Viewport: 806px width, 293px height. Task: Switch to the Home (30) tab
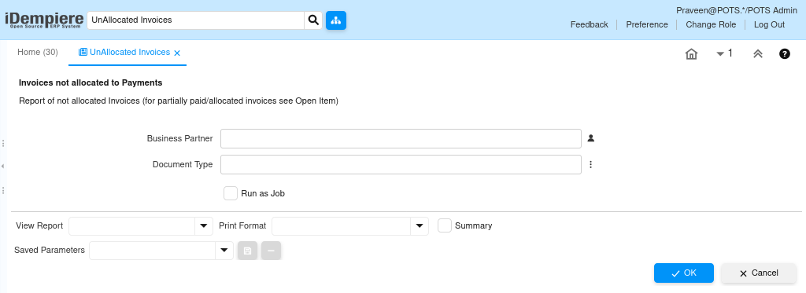(x=38, y=53)
